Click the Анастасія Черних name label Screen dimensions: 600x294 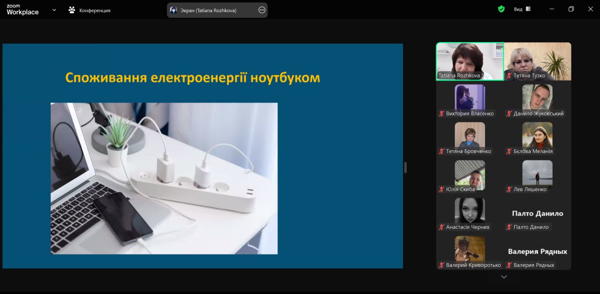tap(468, 228)
